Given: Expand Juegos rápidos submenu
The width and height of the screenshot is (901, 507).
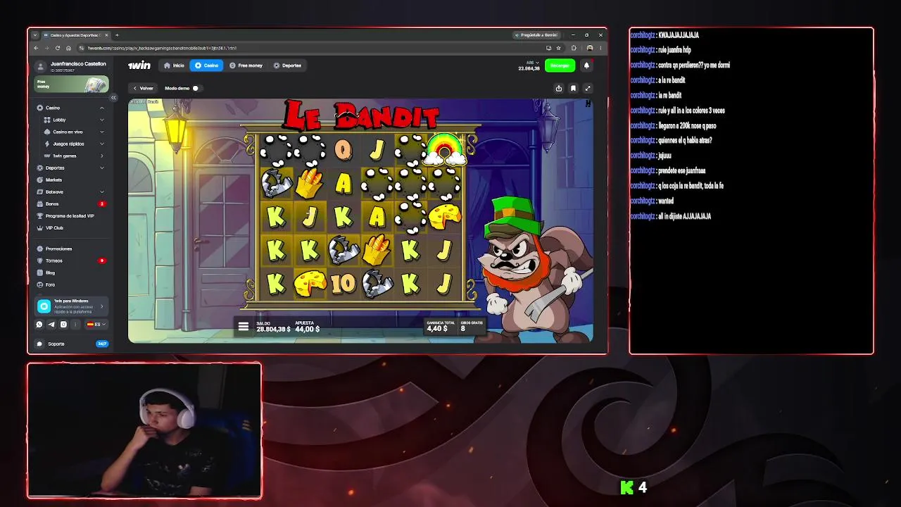Looking at the screenshot, I should click(102, 144).
